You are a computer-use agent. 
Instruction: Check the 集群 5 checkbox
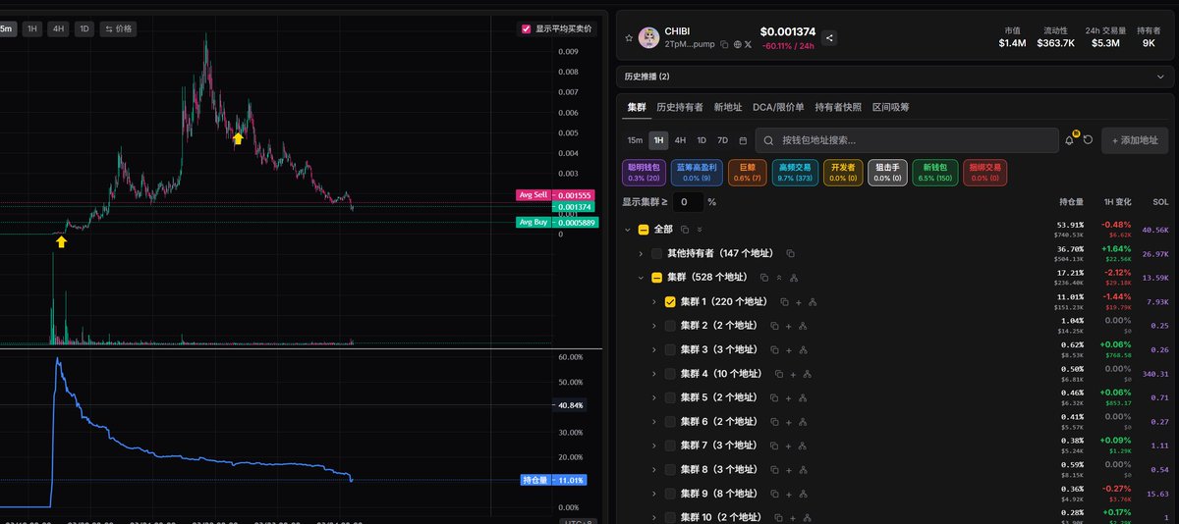[x=670, y=397]
